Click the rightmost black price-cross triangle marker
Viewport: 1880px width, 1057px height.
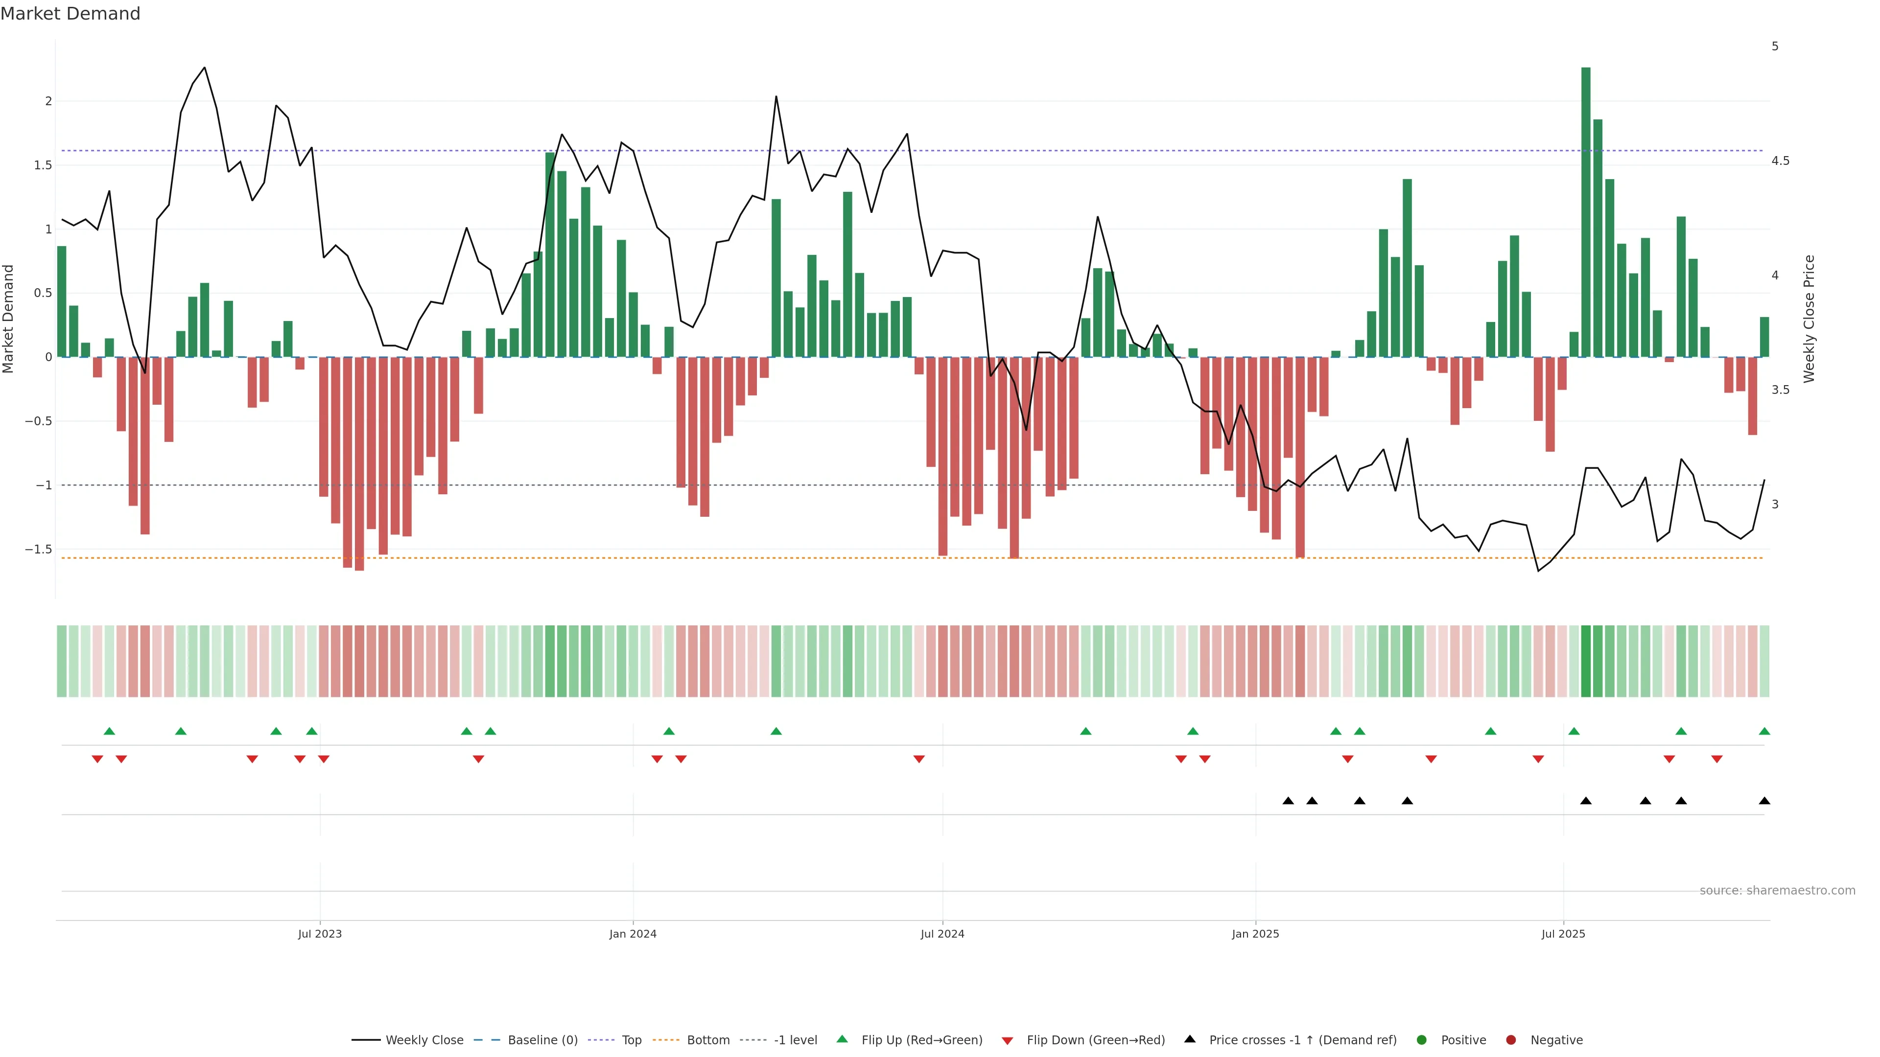point(1764,801)
